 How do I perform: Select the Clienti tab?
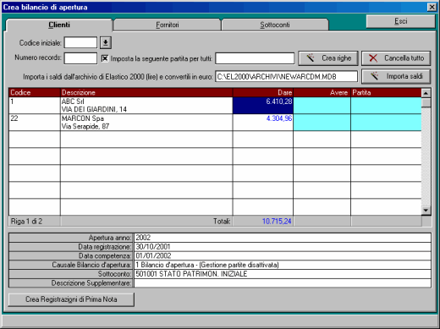click(59, 25)
